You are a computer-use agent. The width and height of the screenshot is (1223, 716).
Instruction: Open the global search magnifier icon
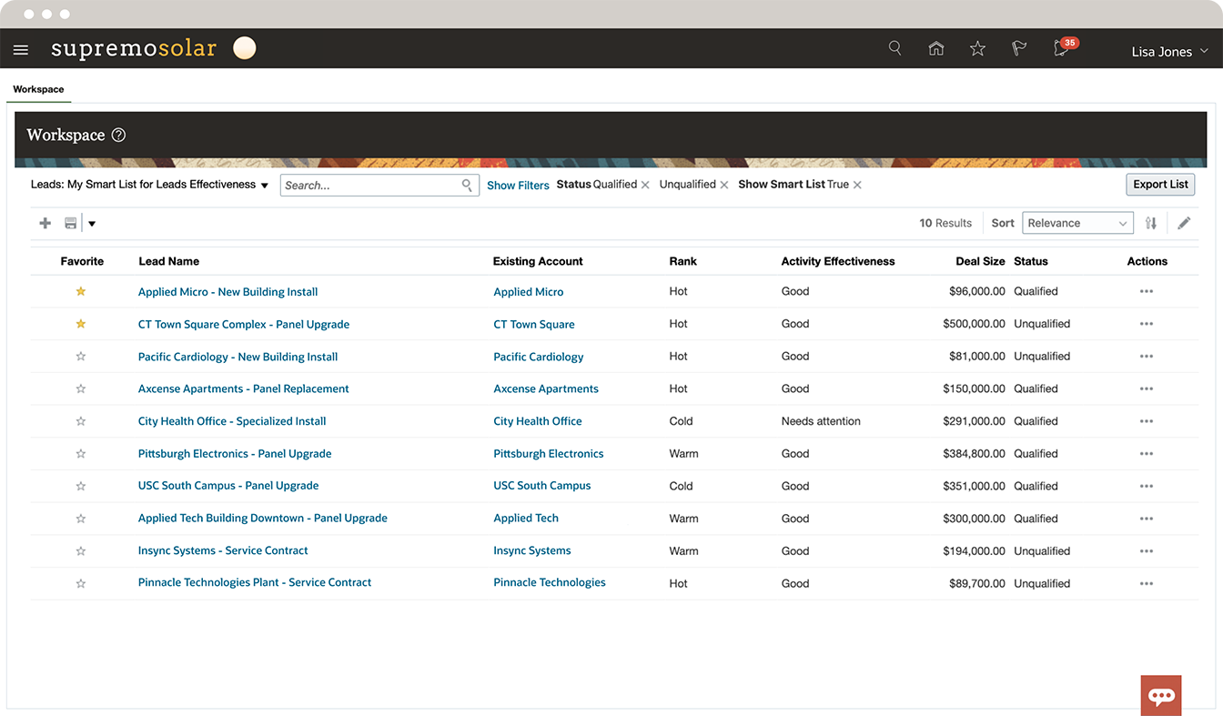(895, 48)
